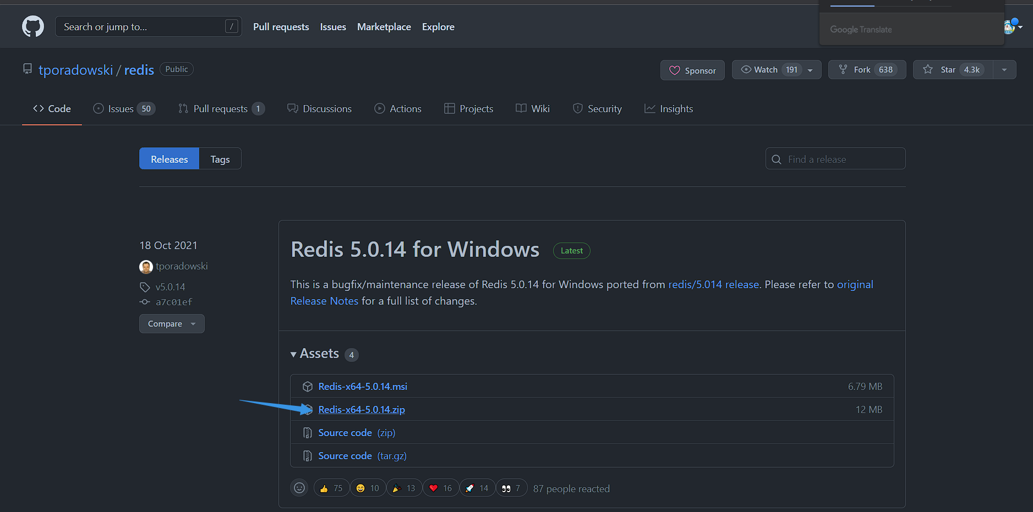Image resolution: width=1033 pixels, height=512 pixels.
Task: Switch to the Discussions tab
Action: (x=319, y=109)
